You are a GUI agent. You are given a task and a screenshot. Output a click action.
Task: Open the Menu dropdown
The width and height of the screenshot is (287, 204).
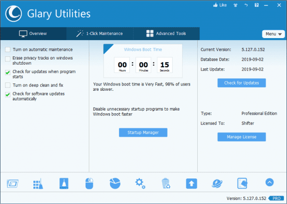[x=273, y=34]
